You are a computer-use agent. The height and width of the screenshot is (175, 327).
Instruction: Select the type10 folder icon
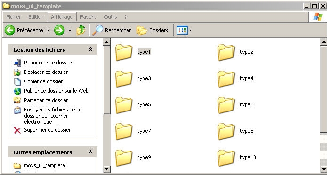pyautogui.click(x=226, y=158)
